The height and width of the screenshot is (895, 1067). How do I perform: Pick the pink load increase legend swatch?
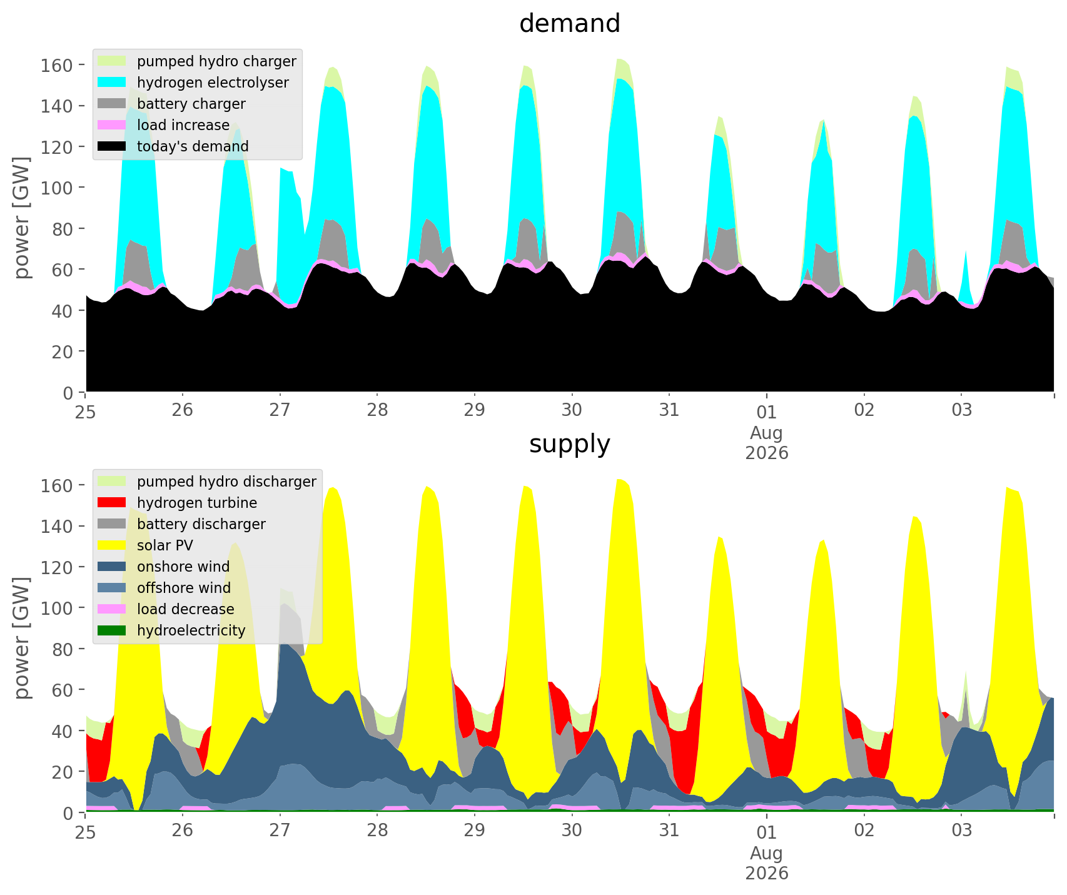point(113,125)
